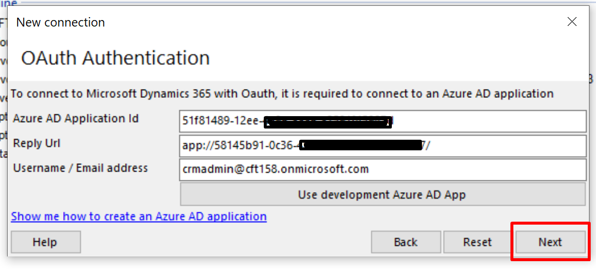
Task: Click the Reply Url label
Action: click(37, 143)
